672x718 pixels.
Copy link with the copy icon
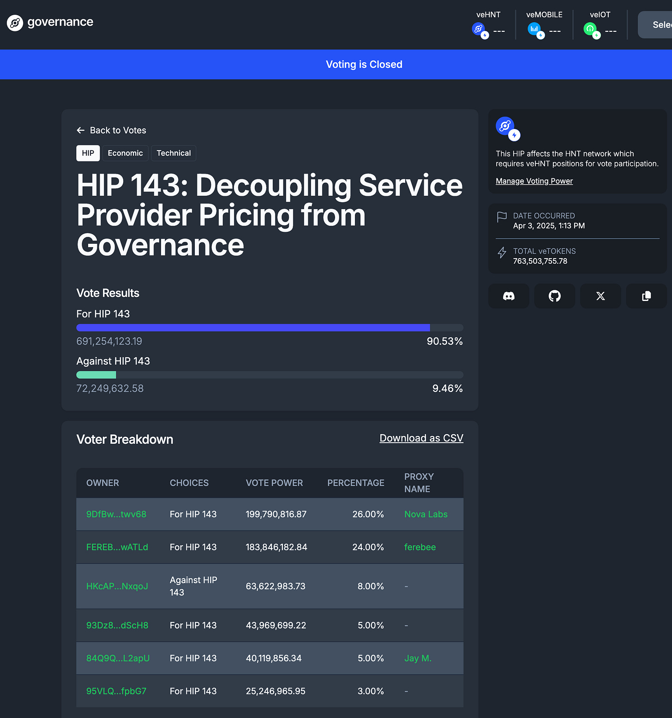(646, 296)
